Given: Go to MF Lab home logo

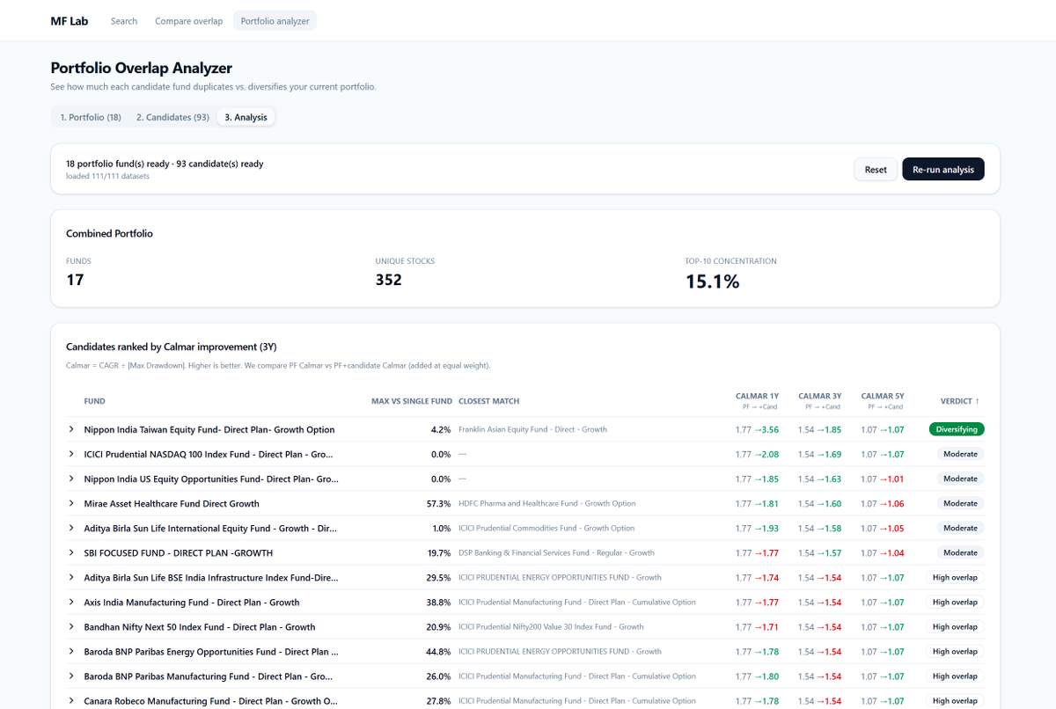Looking at the screenshot, I should coord(70,21).
